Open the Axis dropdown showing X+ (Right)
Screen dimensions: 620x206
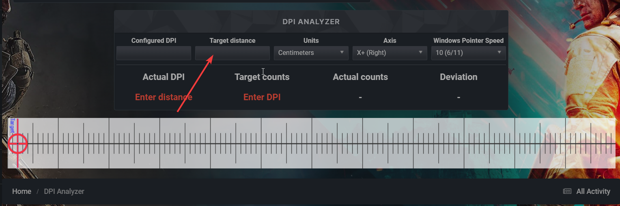coord(390,53)
